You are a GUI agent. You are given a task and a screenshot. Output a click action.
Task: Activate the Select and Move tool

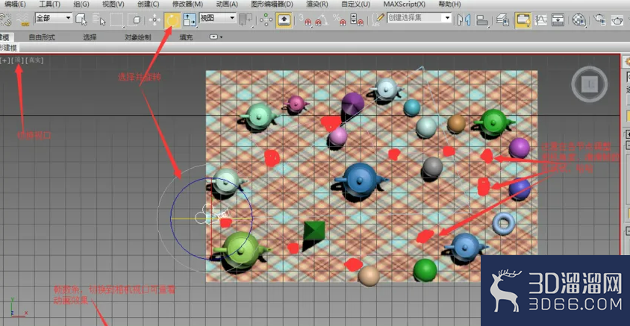tap(155, 20)
